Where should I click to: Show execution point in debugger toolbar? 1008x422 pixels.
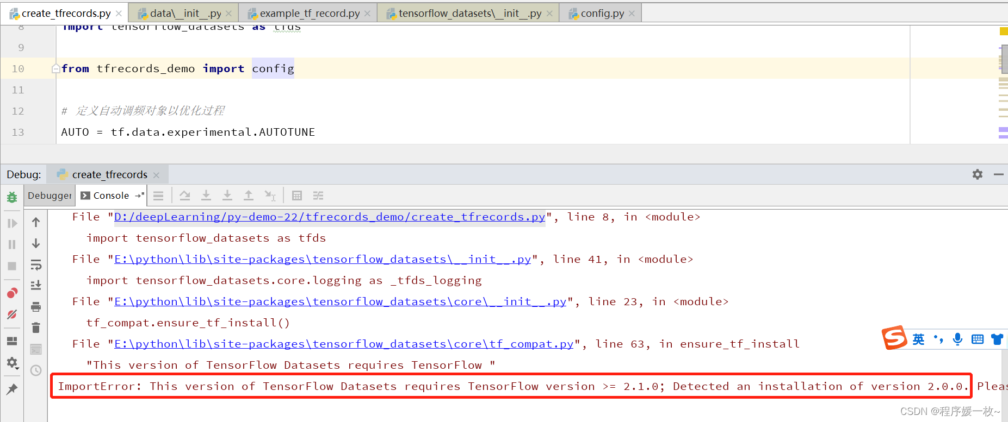[x=158, y=196]
